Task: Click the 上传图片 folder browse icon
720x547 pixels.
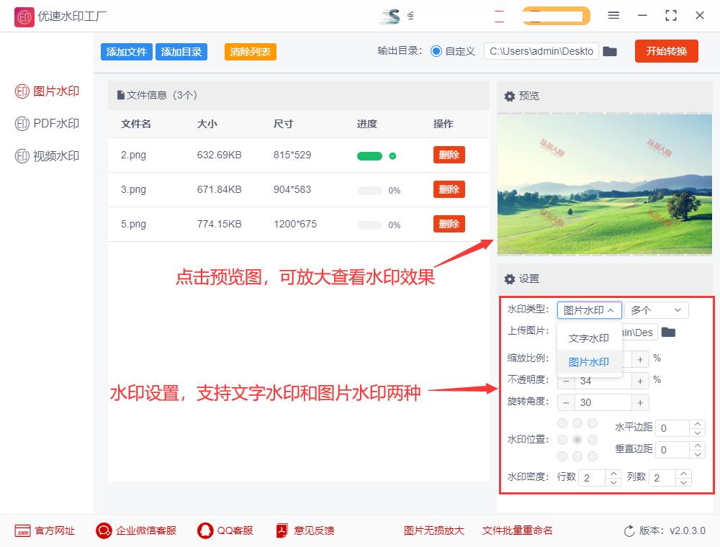Action: (x=669, y=333)
